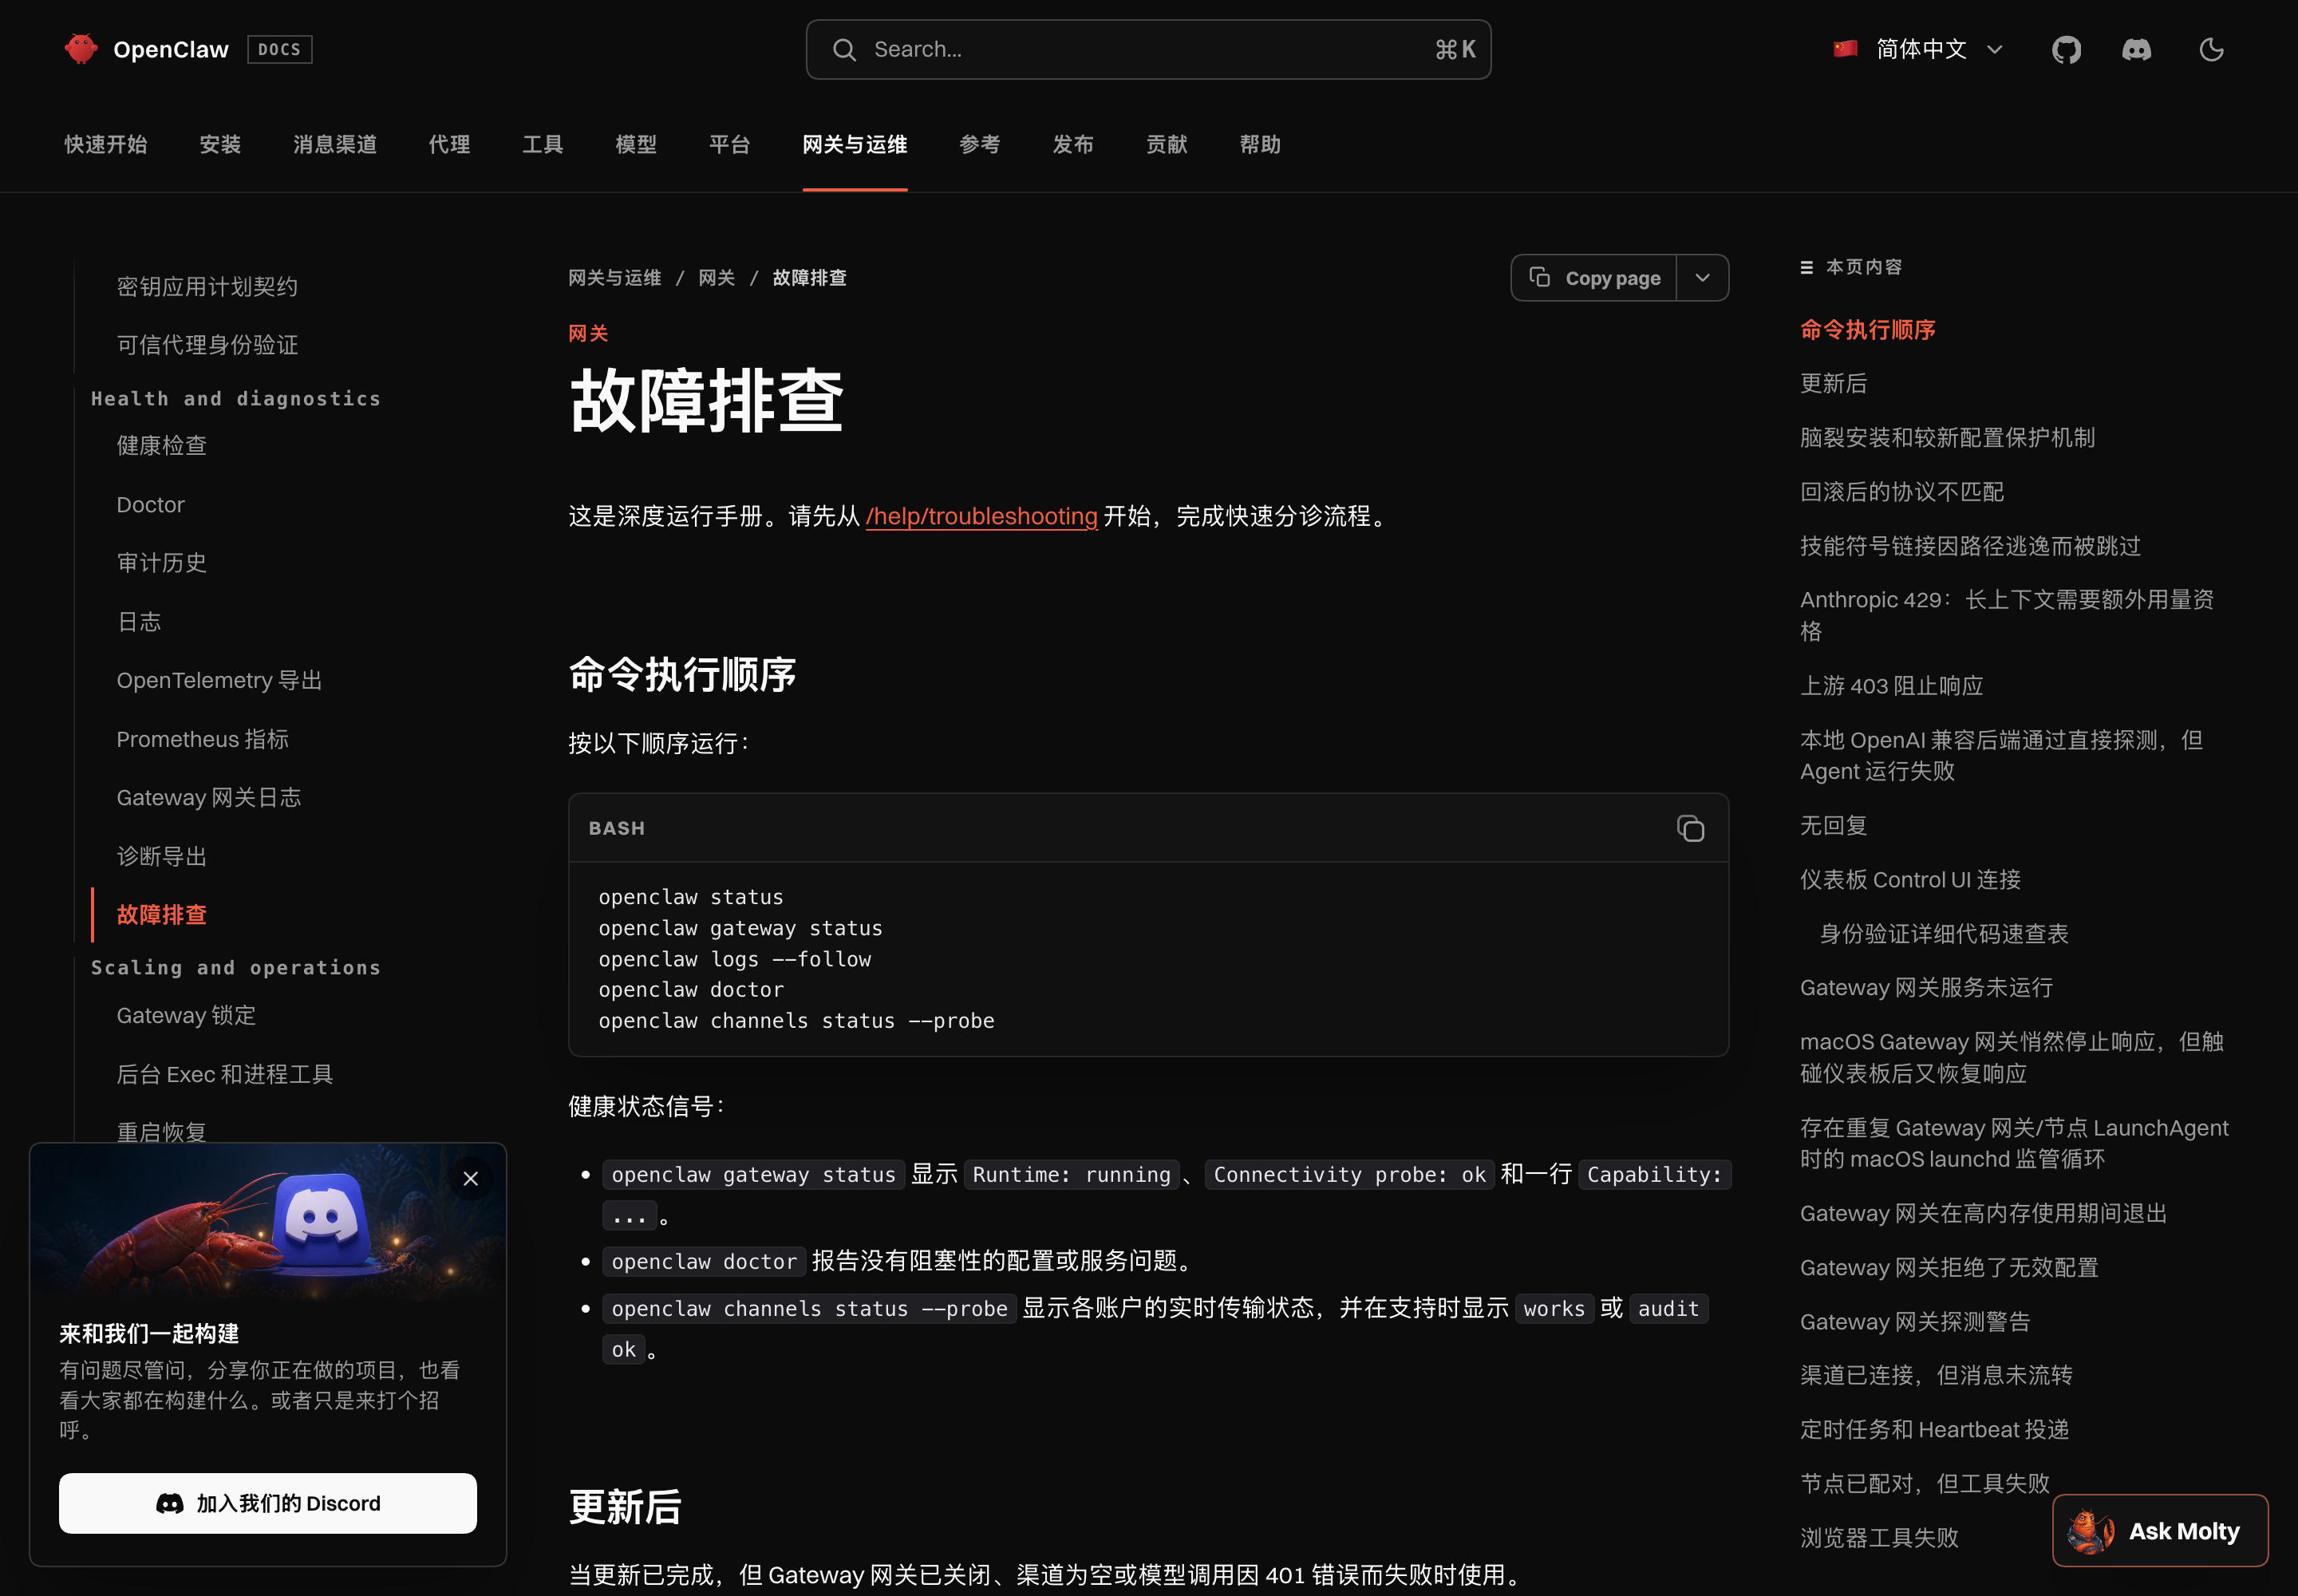This screenshot has width=2298, height=1596.
Task: Jump to 身份验证详细代码速查表 section
Action: point(1944,934)
